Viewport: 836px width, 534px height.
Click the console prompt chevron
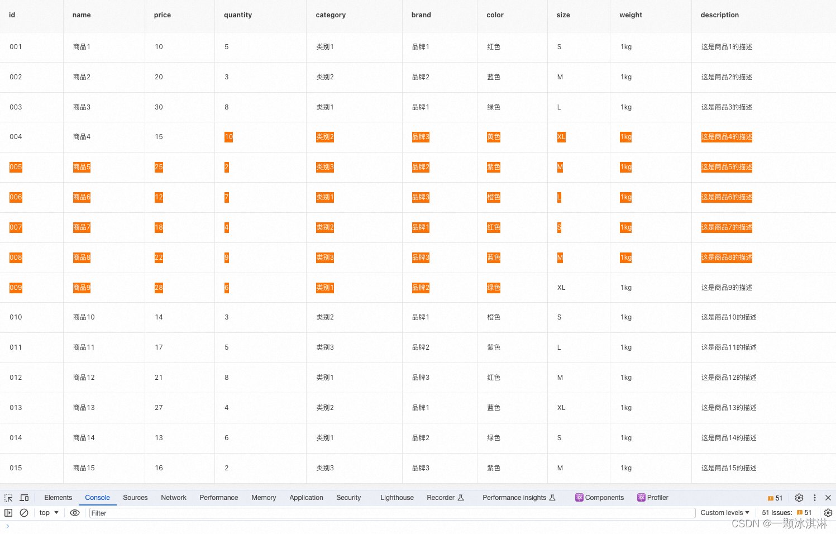pyautogui.click(x=7, y=526)
